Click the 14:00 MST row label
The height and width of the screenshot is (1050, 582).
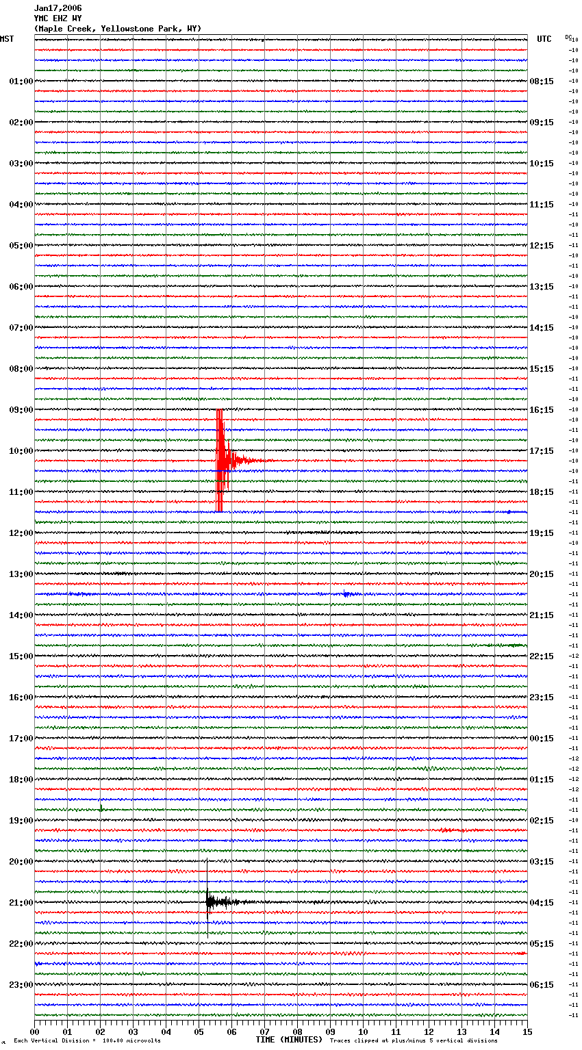(21, 615)
